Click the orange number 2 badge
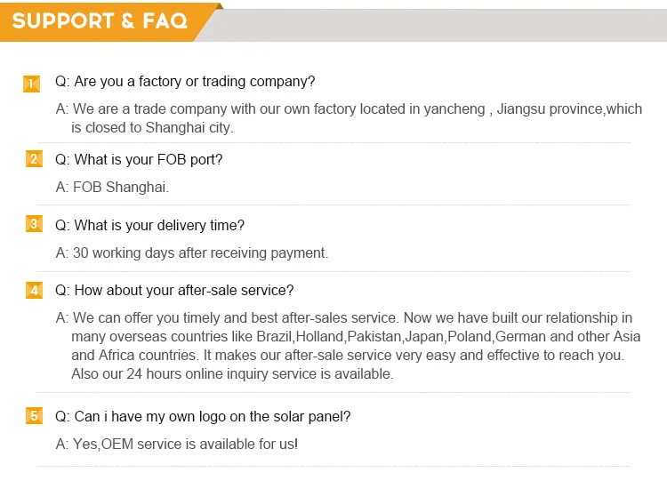The height and width of the screenshot is (497, 667). click(x=34, y=159)
